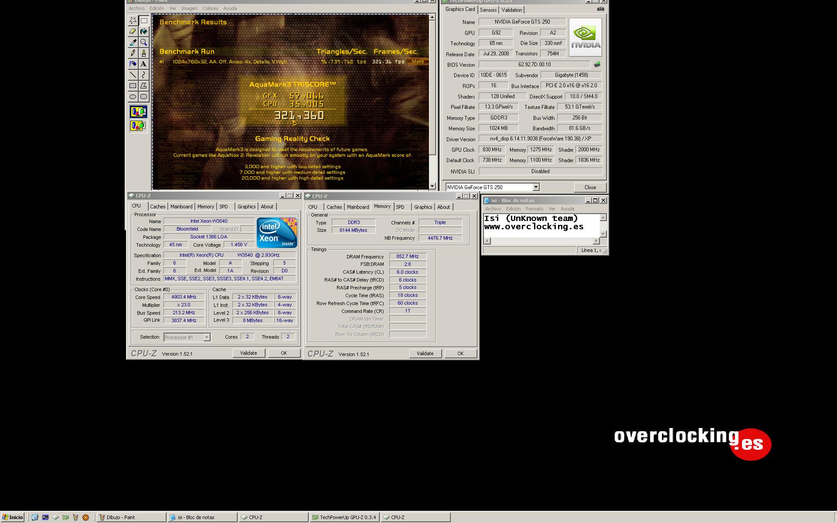The image size is (837, 523).
Task: Click the GPU Clock 830 MHz field
Action: (492, 149)
